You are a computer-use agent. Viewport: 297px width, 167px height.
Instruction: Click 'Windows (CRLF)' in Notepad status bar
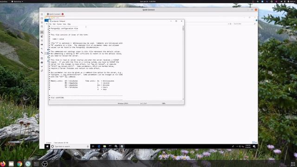[123, 103]
